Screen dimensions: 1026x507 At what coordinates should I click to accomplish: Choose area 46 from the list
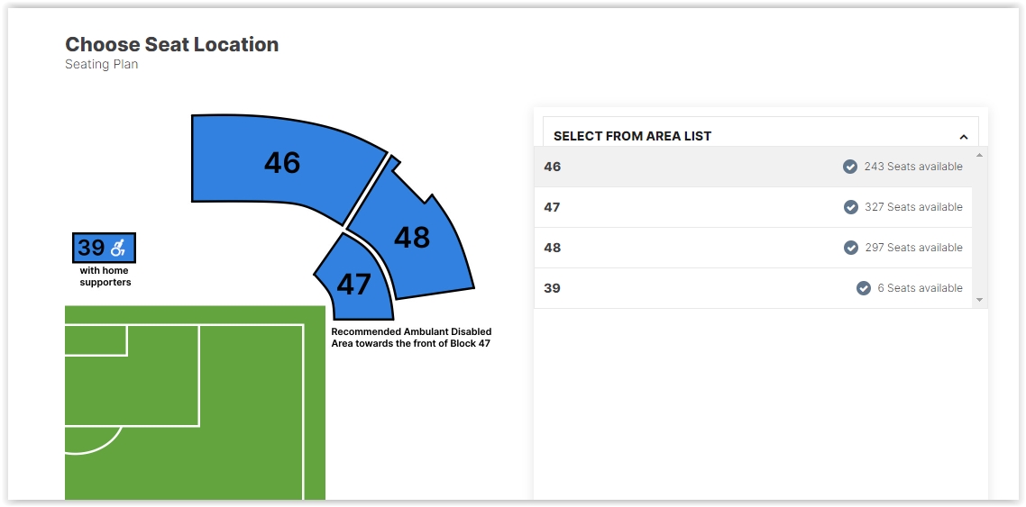753,167
